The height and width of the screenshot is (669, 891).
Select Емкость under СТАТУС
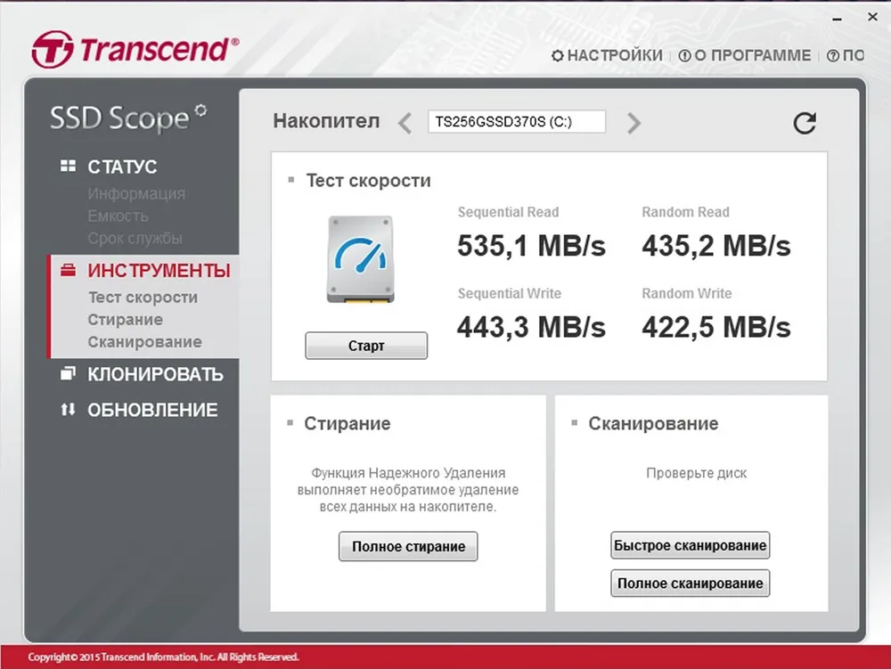[118, 216]
